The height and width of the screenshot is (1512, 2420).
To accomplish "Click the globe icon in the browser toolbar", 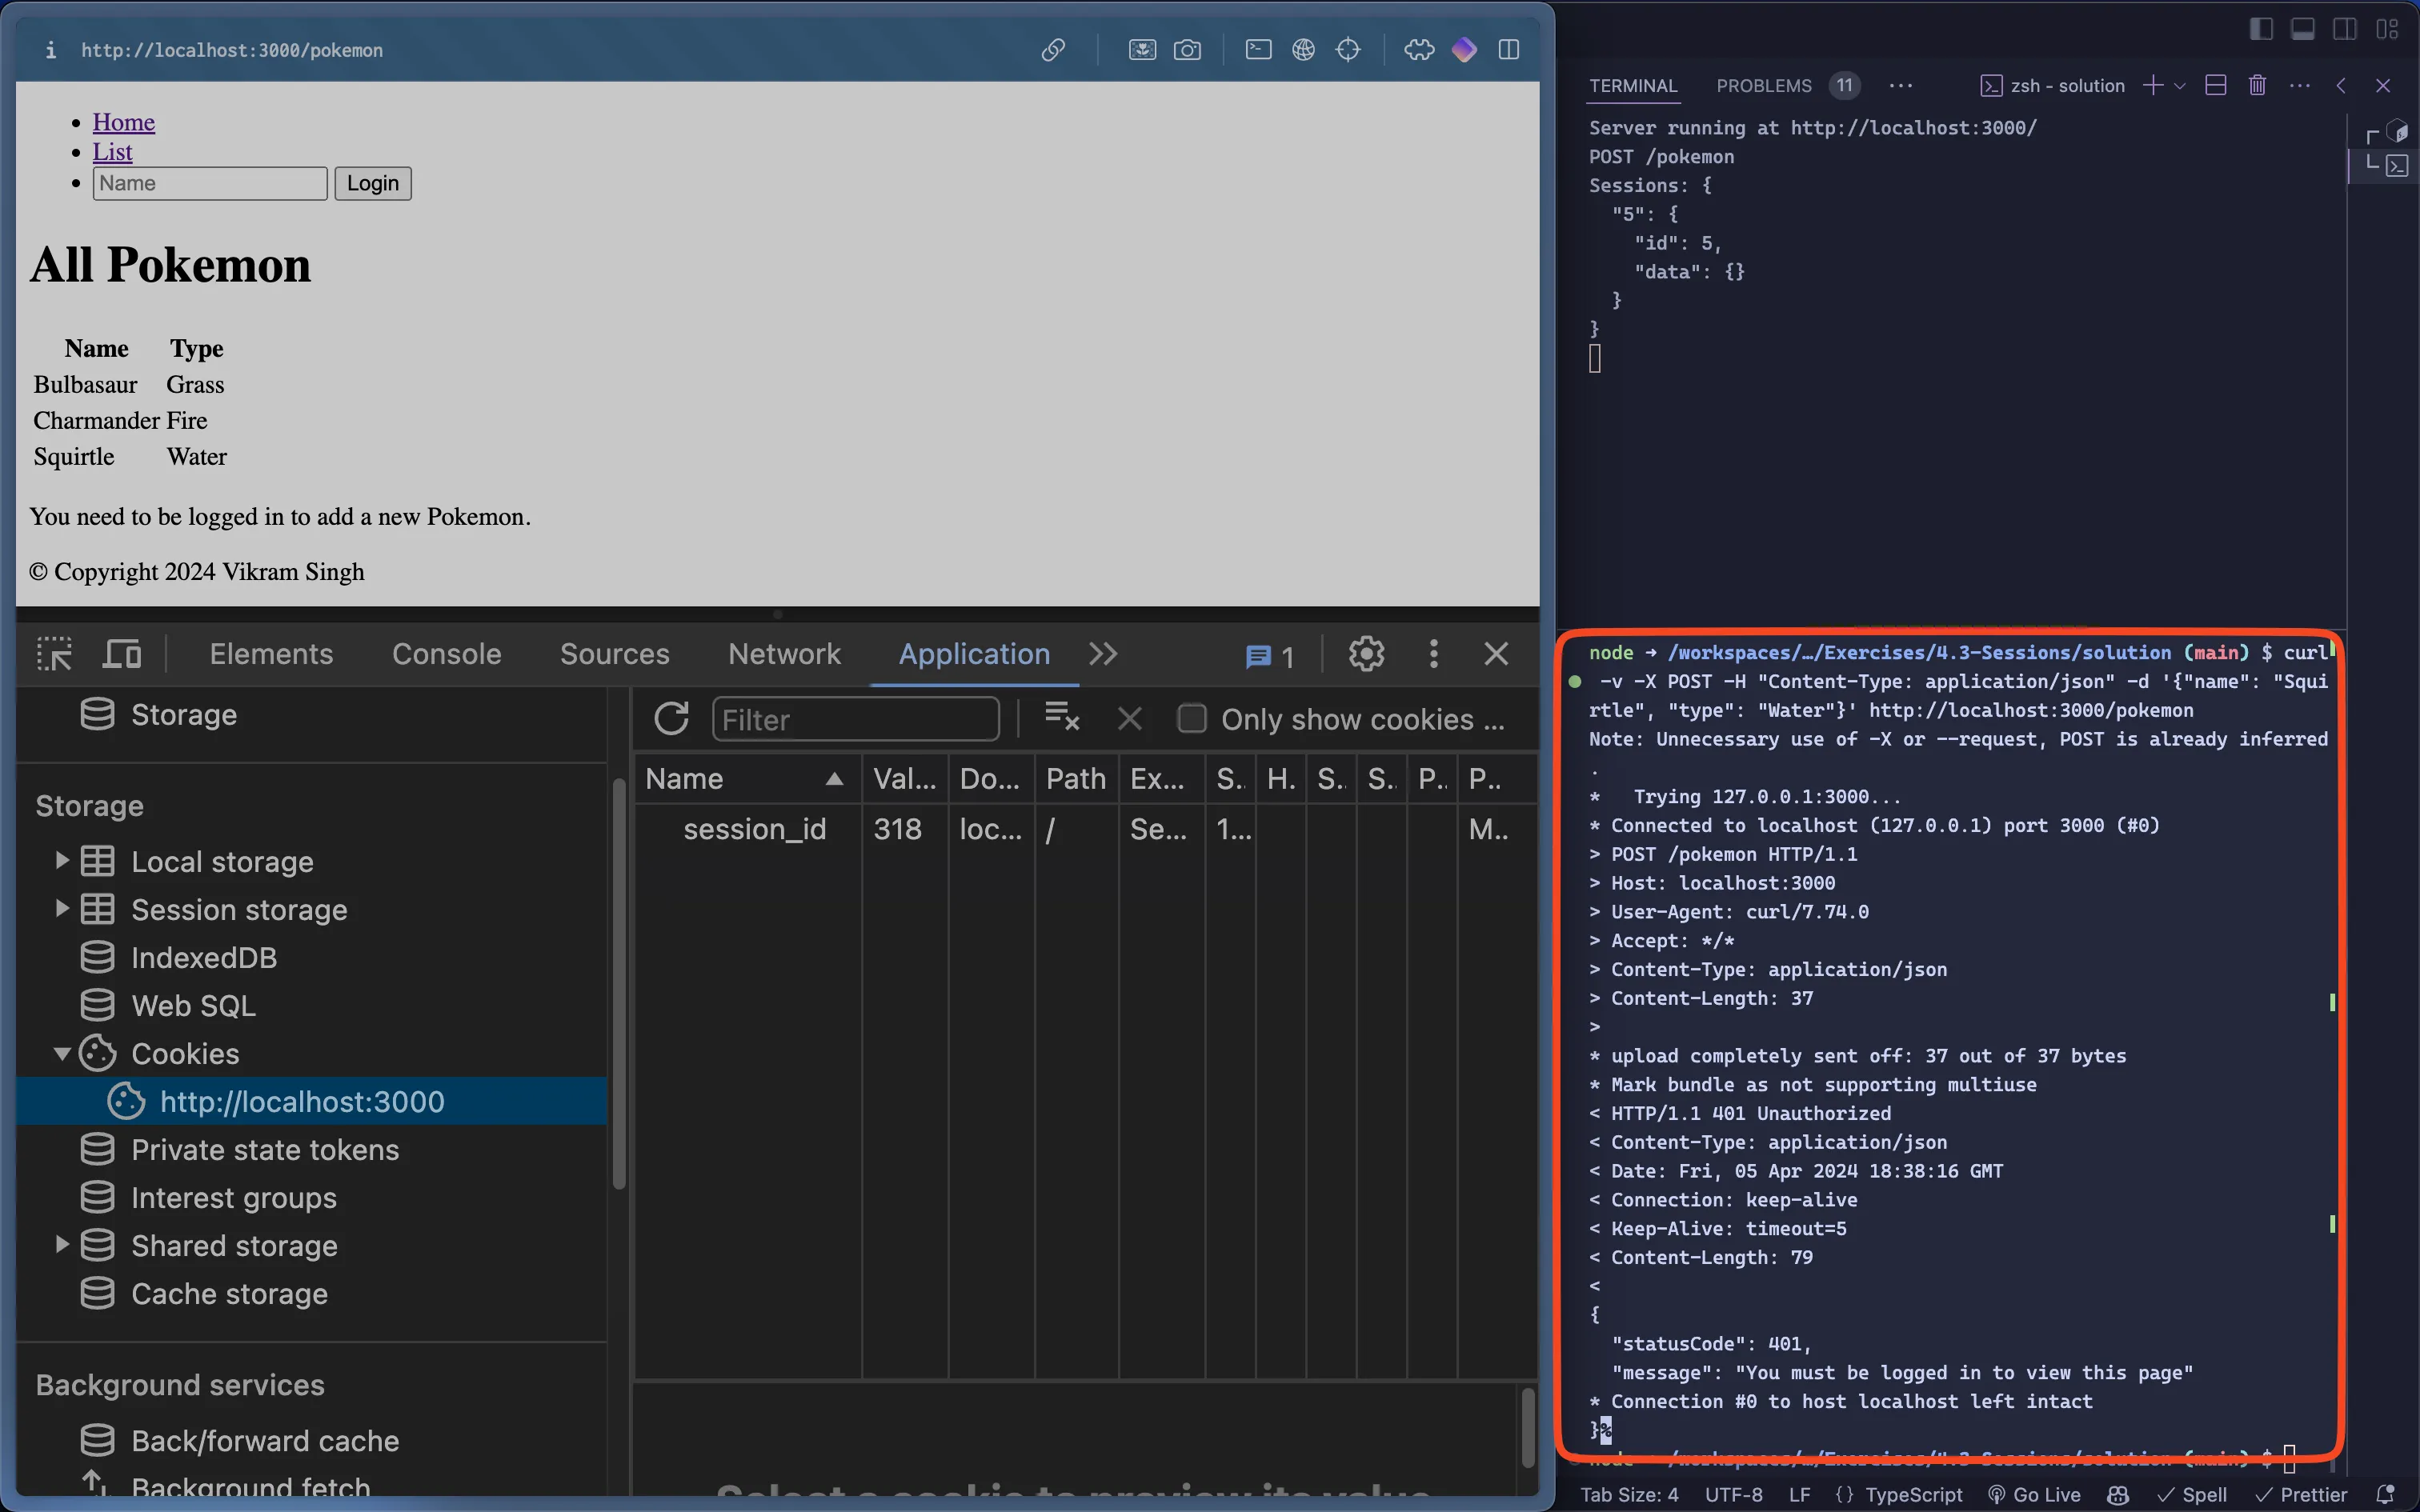I will tap(1303, 50).
